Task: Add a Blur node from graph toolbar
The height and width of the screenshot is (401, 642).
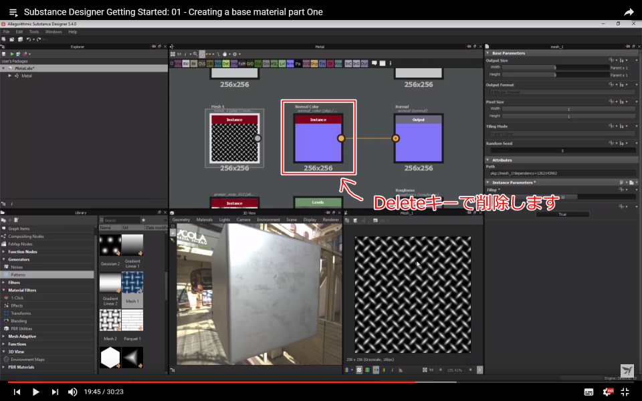Action: coord(194,63)
